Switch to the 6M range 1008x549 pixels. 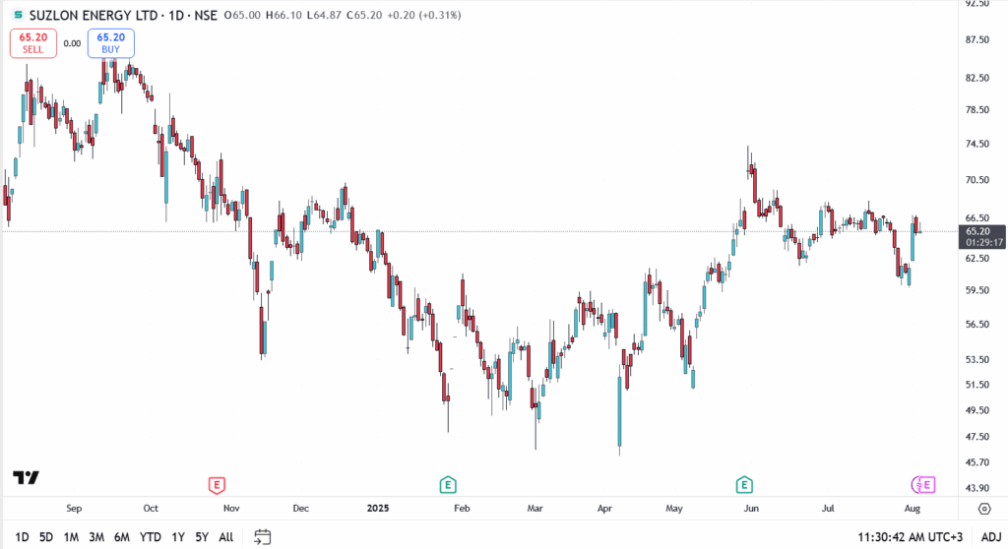pos(122,537)
